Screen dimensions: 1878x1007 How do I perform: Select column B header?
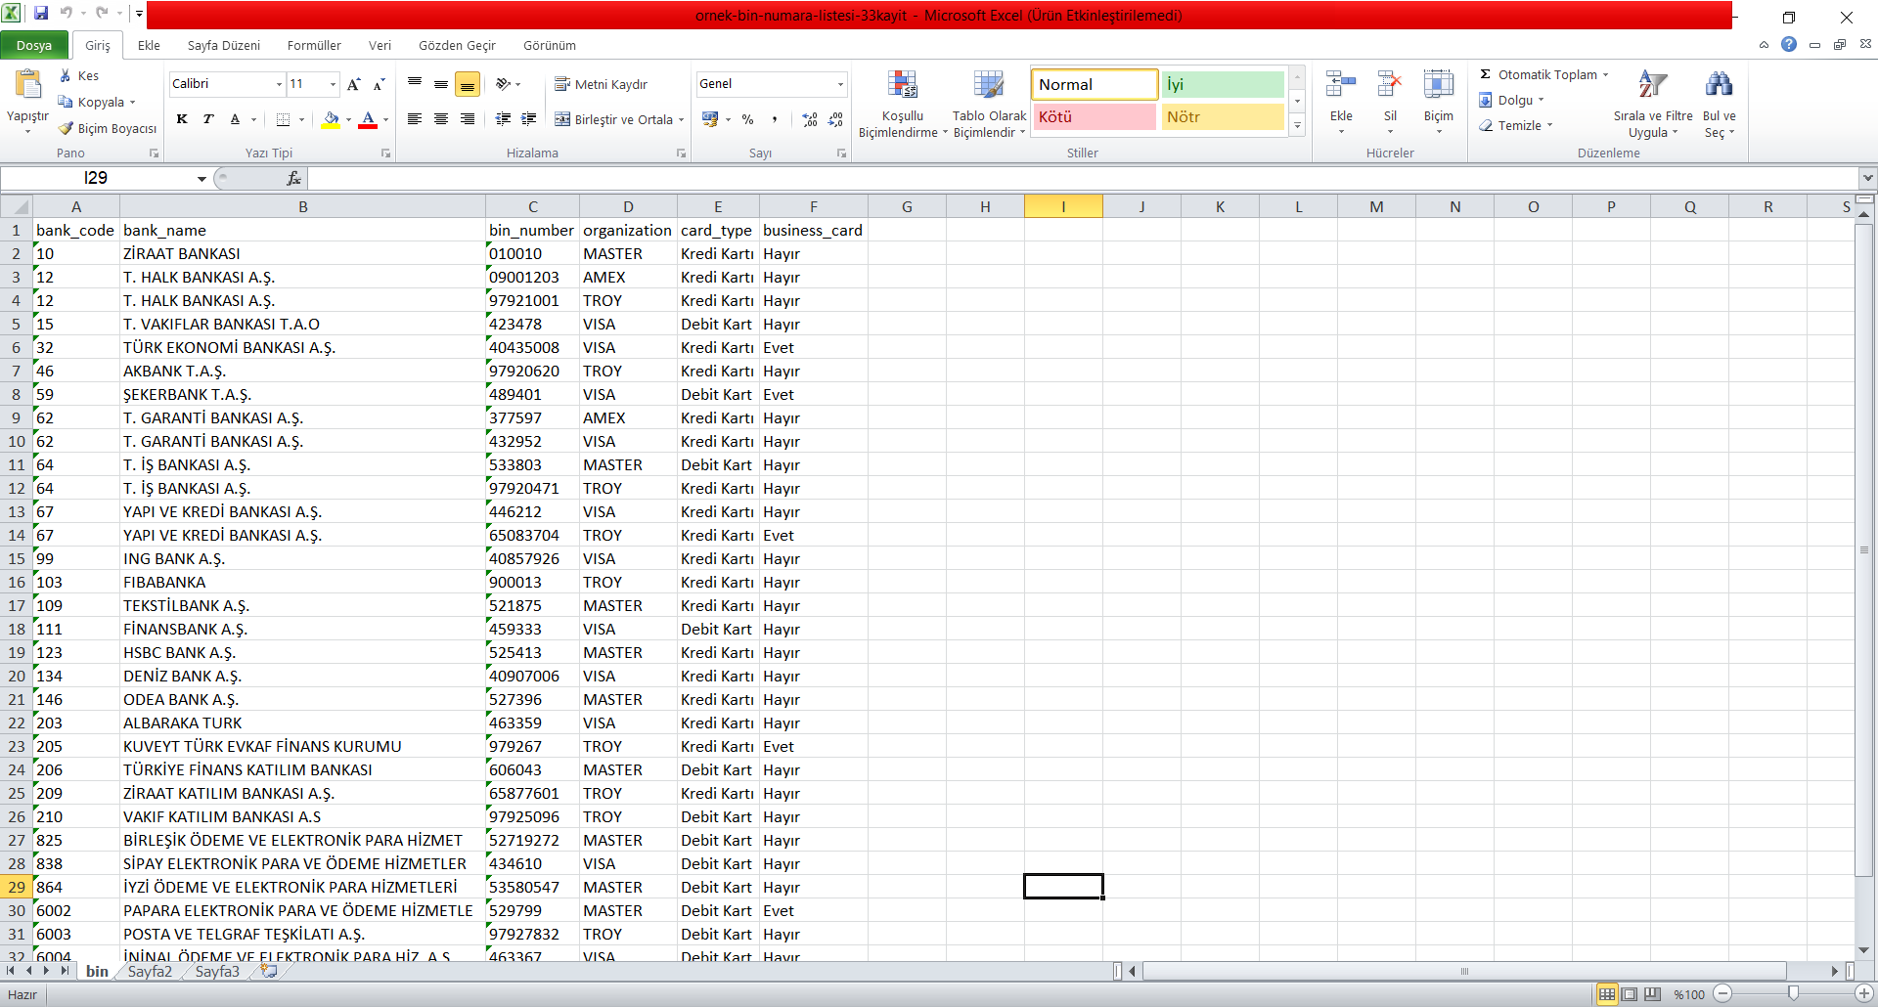(x=302, y=206)
